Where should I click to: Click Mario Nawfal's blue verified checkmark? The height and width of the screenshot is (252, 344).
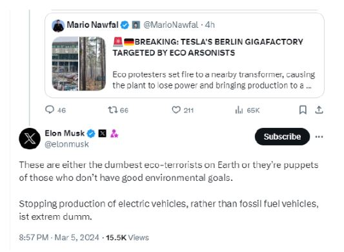(125, 25)
